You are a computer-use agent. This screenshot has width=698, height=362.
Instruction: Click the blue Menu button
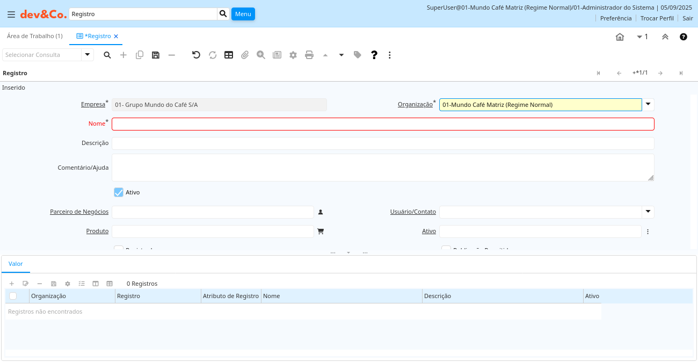click(243, 14)
